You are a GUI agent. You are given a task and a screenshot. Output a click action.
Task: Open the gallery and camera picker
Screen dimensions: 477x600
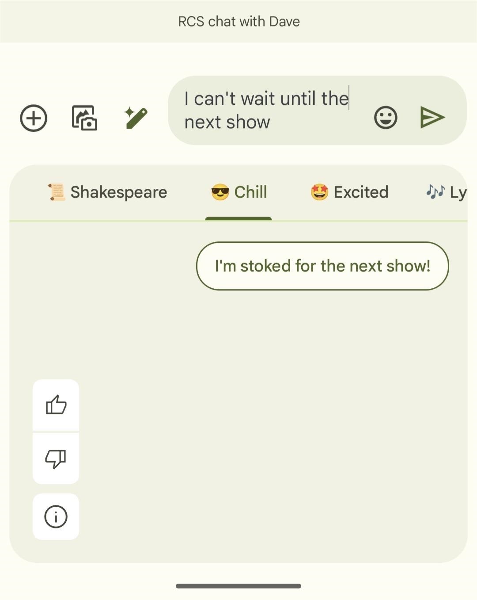click(84, 118)
